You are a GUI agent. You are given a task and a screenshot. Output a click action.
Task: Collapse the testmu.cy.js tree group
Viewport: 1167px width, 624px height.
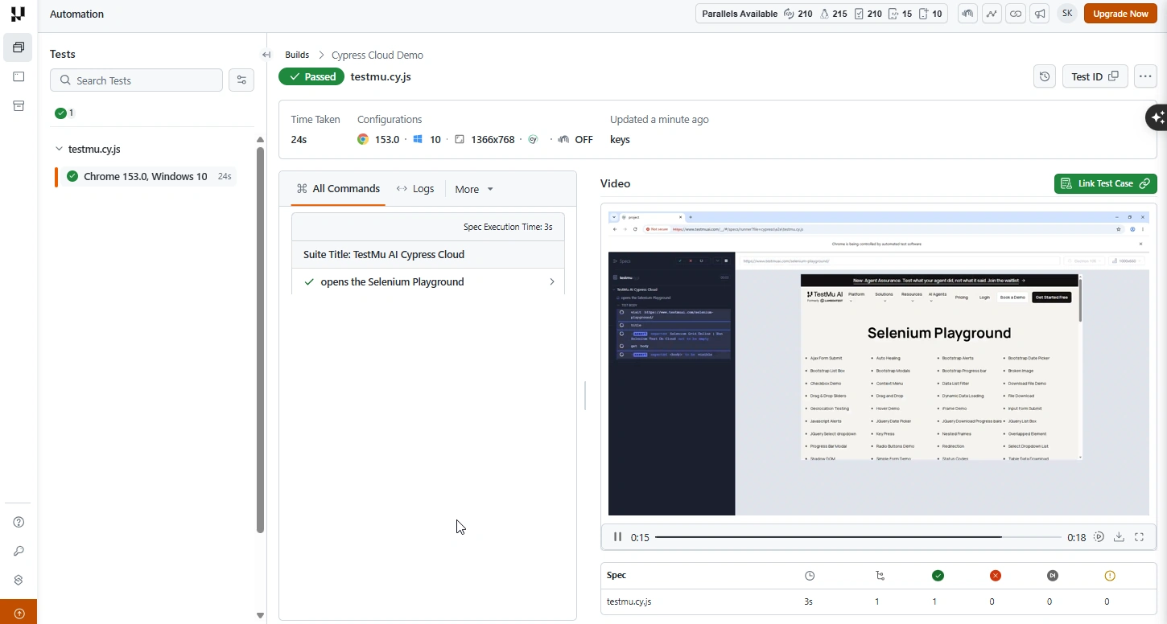pos(59,149)
